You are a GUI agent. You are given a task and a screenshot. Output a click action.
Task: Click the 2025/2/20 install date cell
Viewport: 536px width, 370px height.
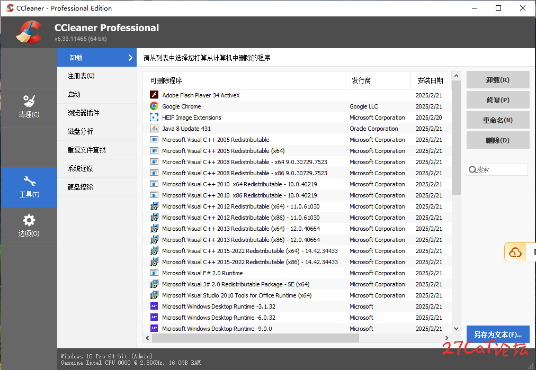click(x=428, y=117)
